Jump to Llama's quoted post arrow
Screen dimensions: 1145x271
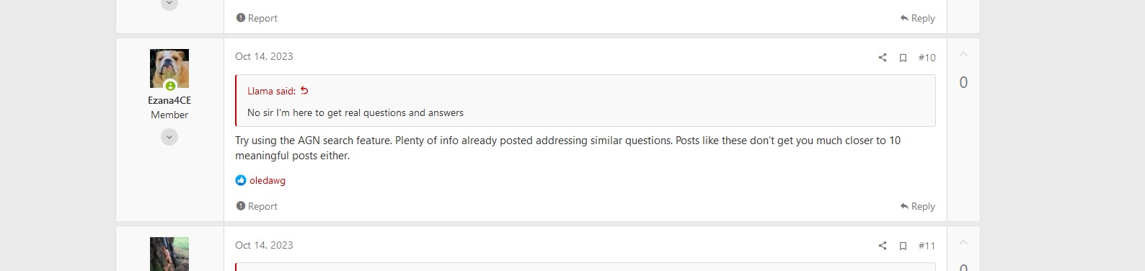tap(304, 91)
